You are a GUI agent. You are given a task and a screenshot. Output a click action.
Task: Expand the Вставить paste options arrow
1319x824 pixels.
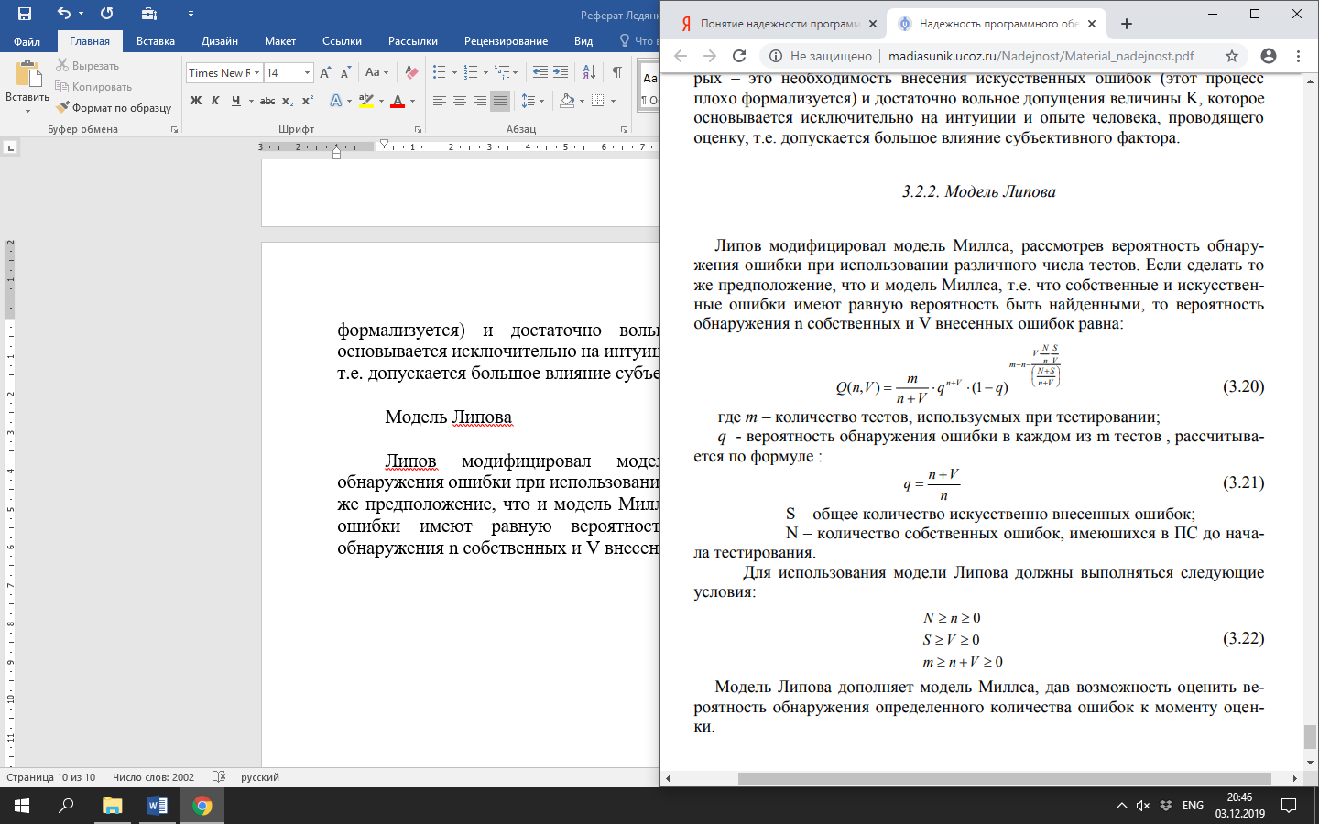(27, 112)
